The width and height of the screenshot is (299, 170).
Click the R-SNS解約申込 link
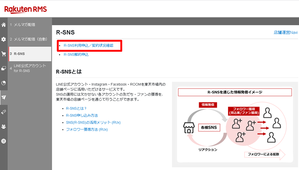tap(76, 55)
